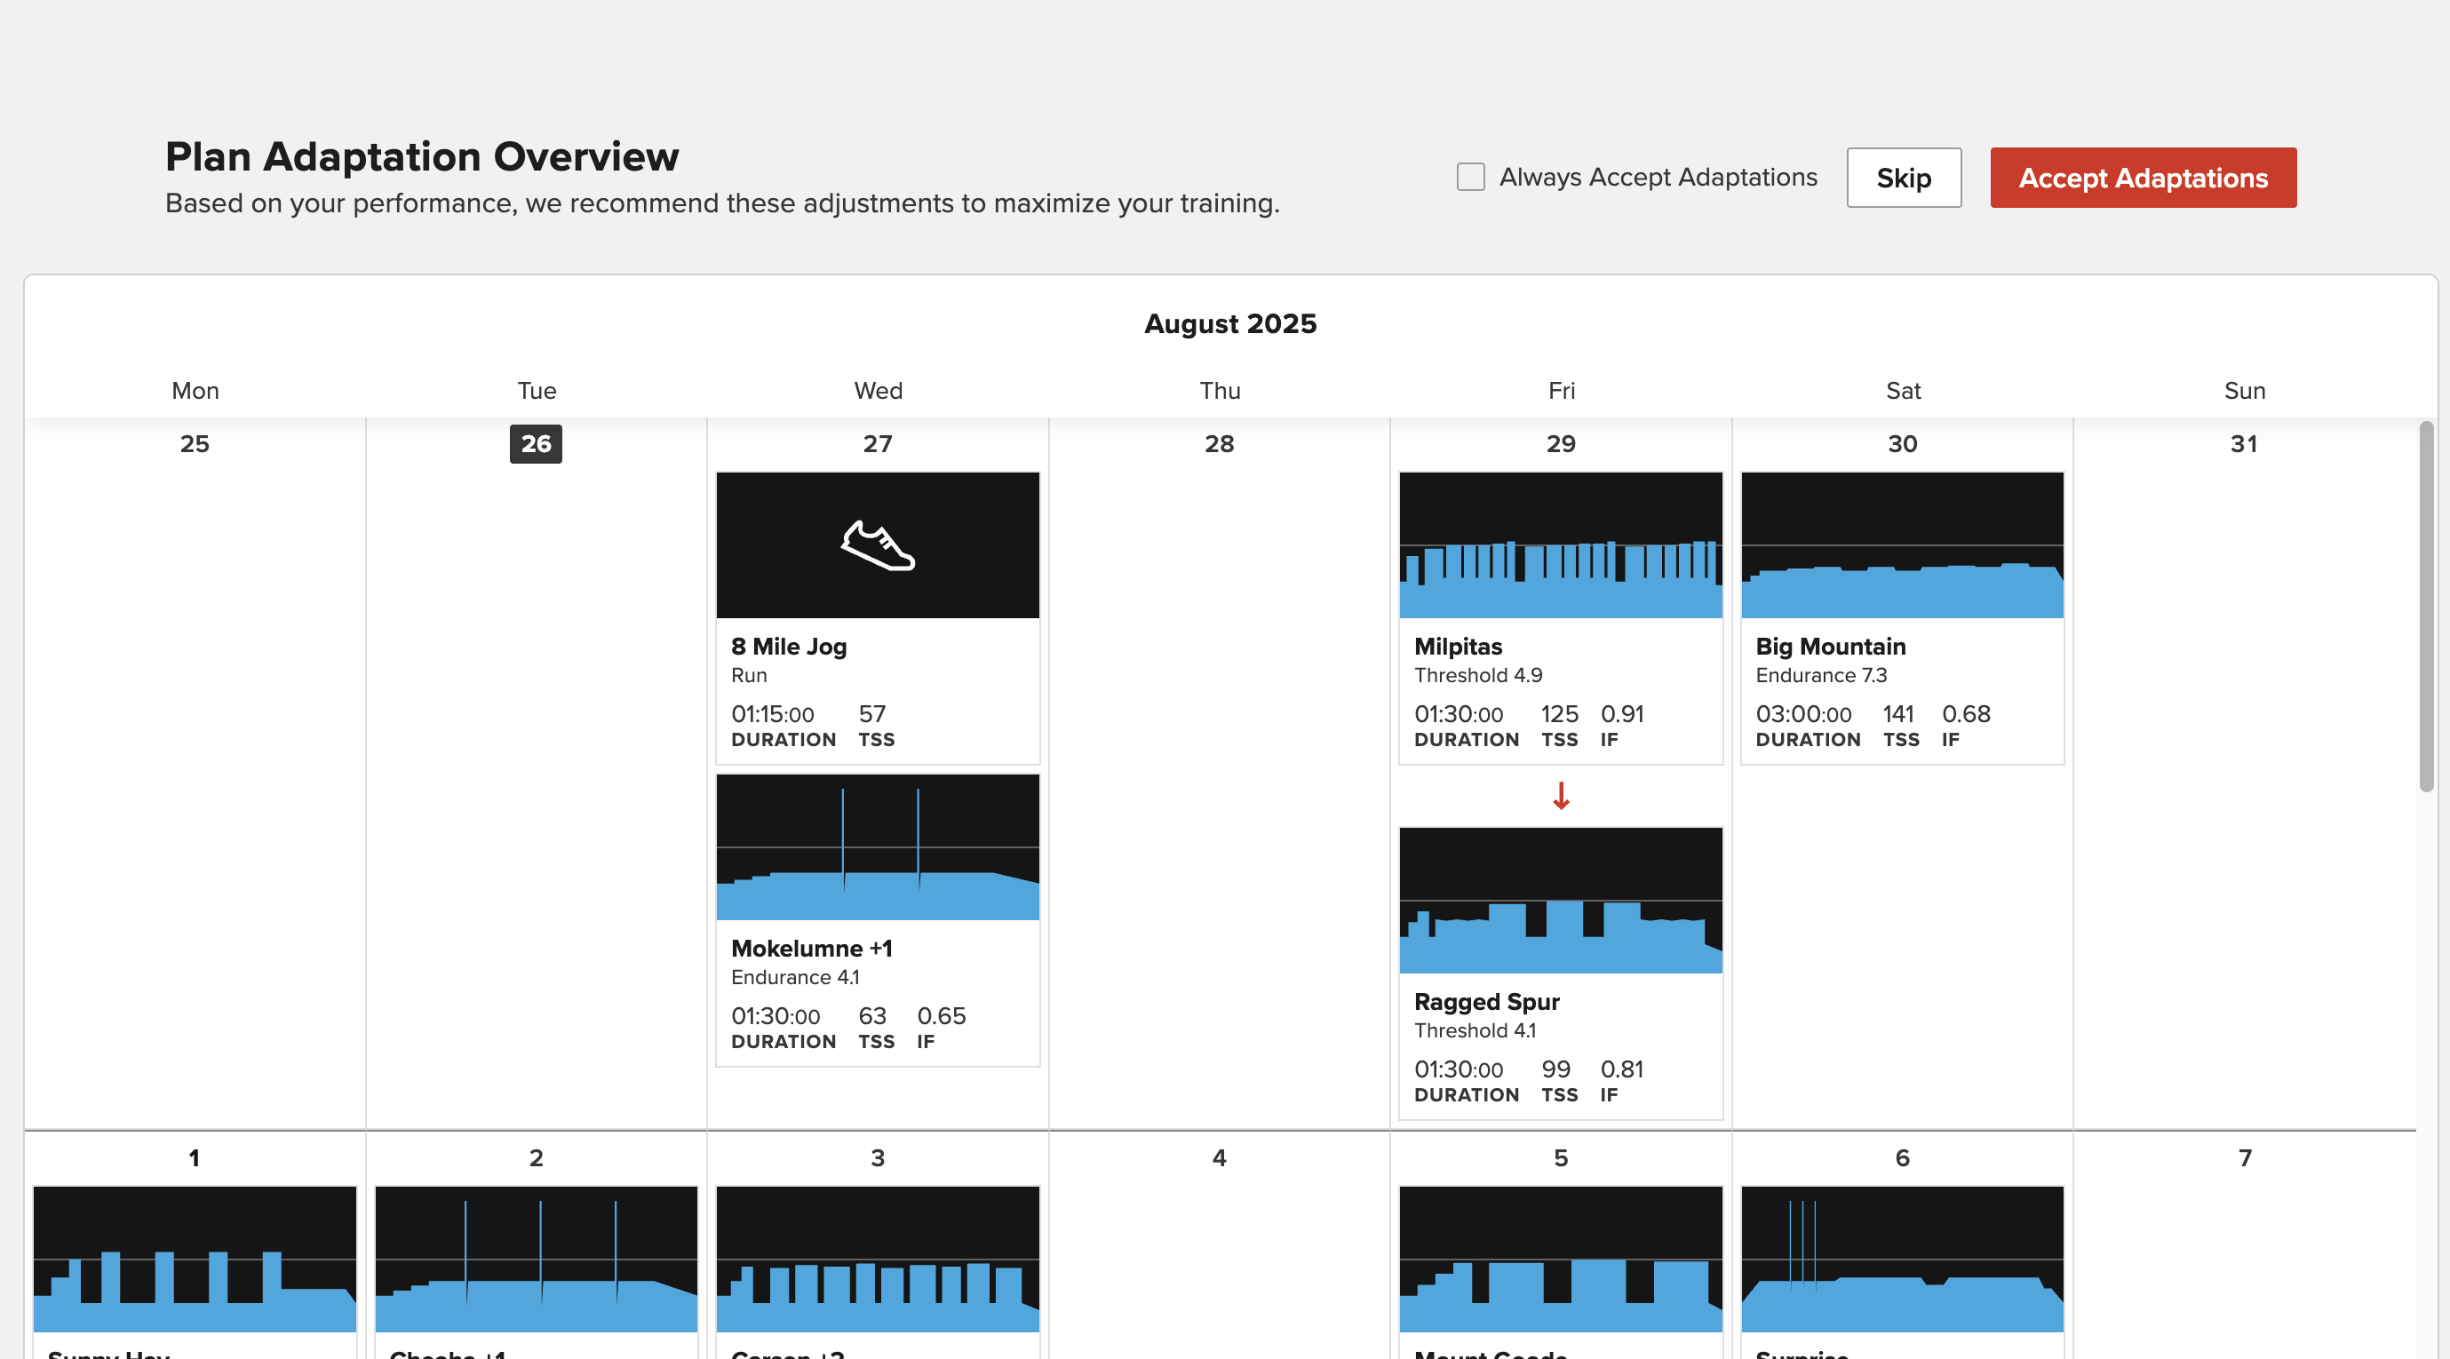Open the Mokelumne +1 workout graph
This screenshot has height=1359, width=2450.
(877, 846)
